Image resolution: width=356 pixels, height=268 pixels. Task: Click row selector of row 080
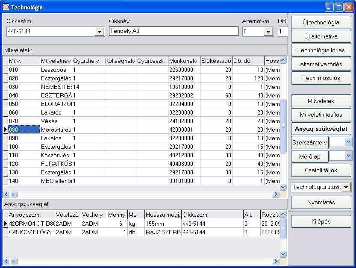click(x=5, y=130)
